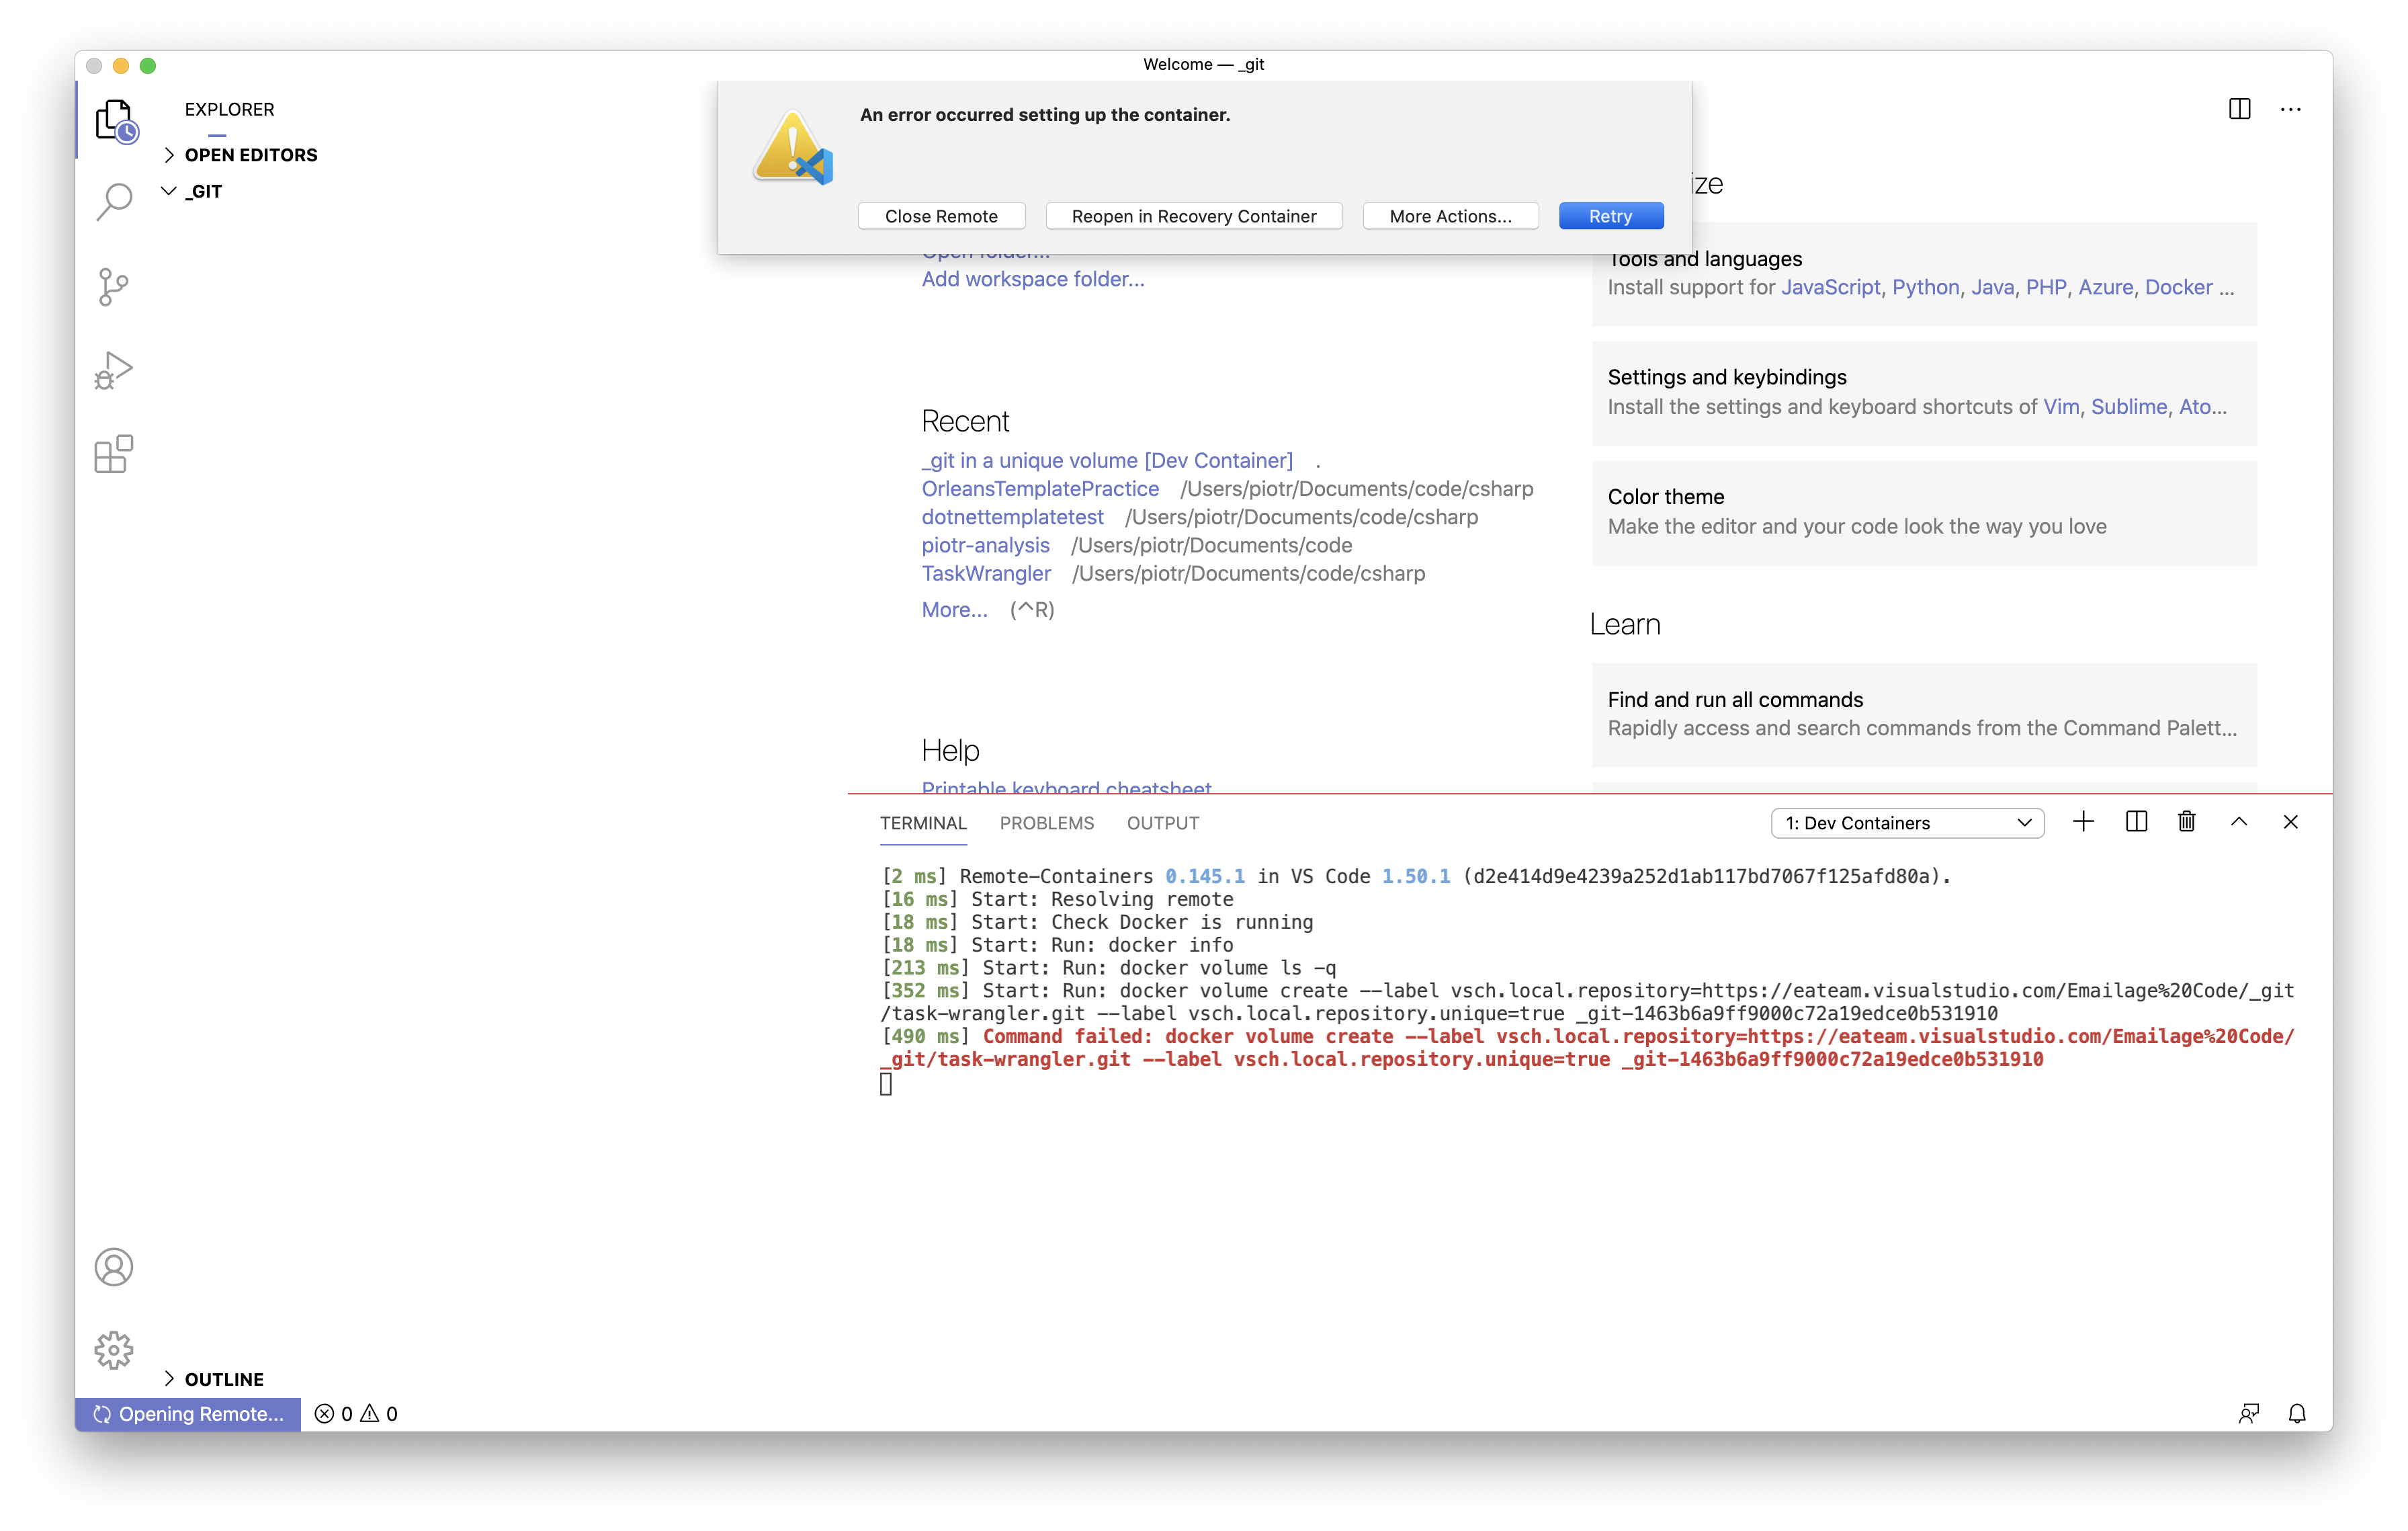Switch to the OUTPUT tab
Image resolution: width=2408 pixels, height=1531 pixels.
(x=1162, y=823)
